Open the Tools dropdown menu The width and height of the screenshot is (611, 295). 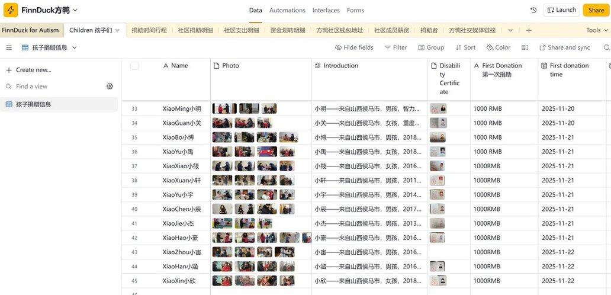click(x=596, y=30)
